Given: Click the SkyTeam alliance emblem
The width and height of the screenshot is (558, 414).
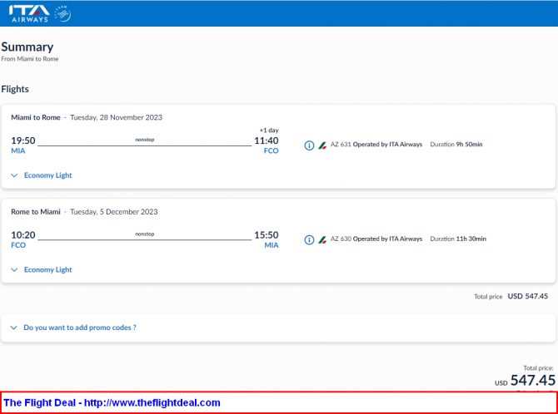Looking at the screenshot, I should tap(62, 13).
